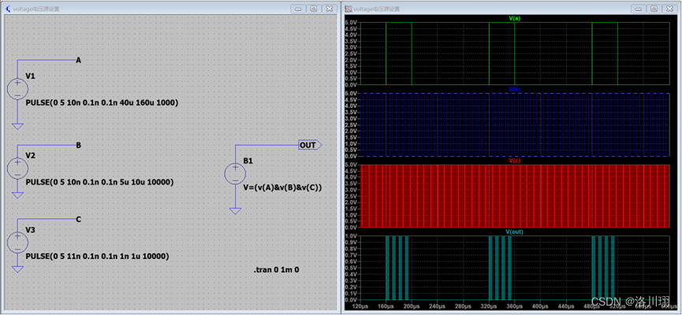Maximize the waveform window
682x315 pixels.
tap(654, 9)
